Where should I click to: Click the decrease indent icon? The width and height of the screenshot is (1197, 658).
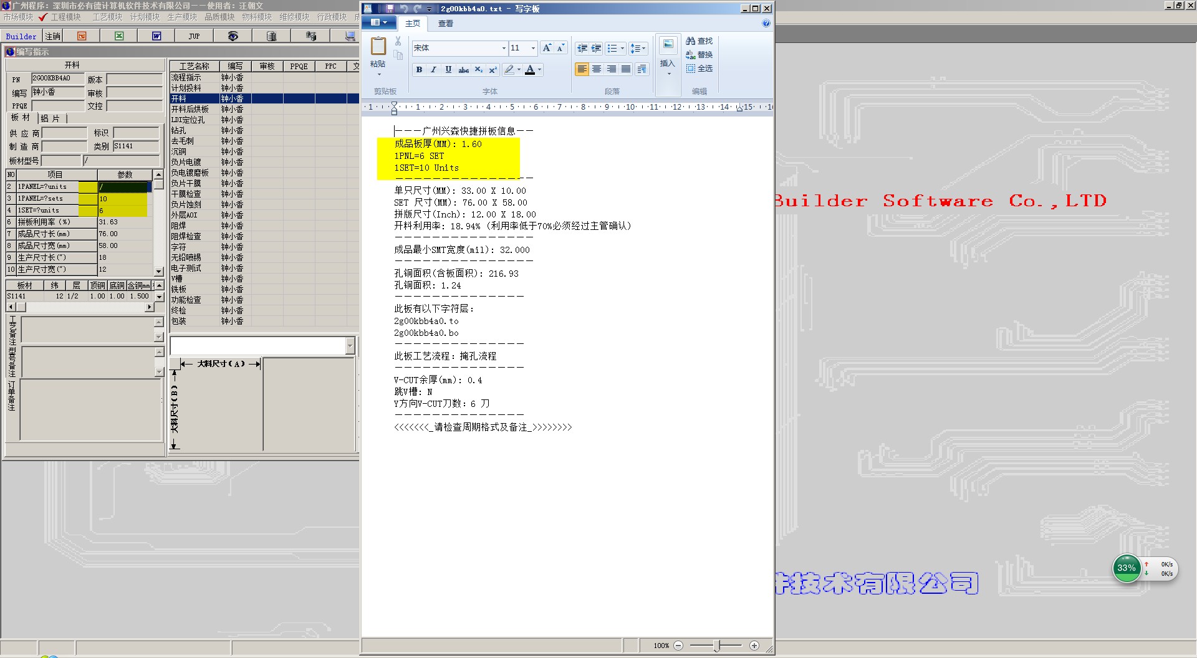pyautogui.click(x=582, y=48)
